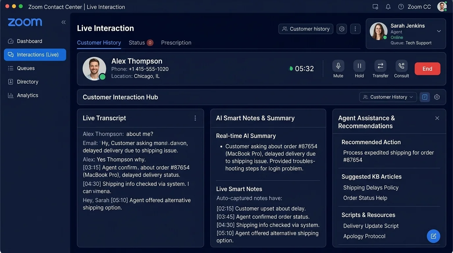Close the Agent Assistance & Recommendations panel
The width and height of the screenshot is (453, 253).
(x=437, y=118)
